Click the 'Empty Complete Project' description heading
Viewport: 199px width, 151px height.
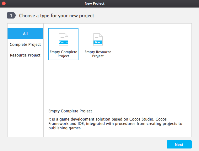pyautogui.click(x=70, y=111)
